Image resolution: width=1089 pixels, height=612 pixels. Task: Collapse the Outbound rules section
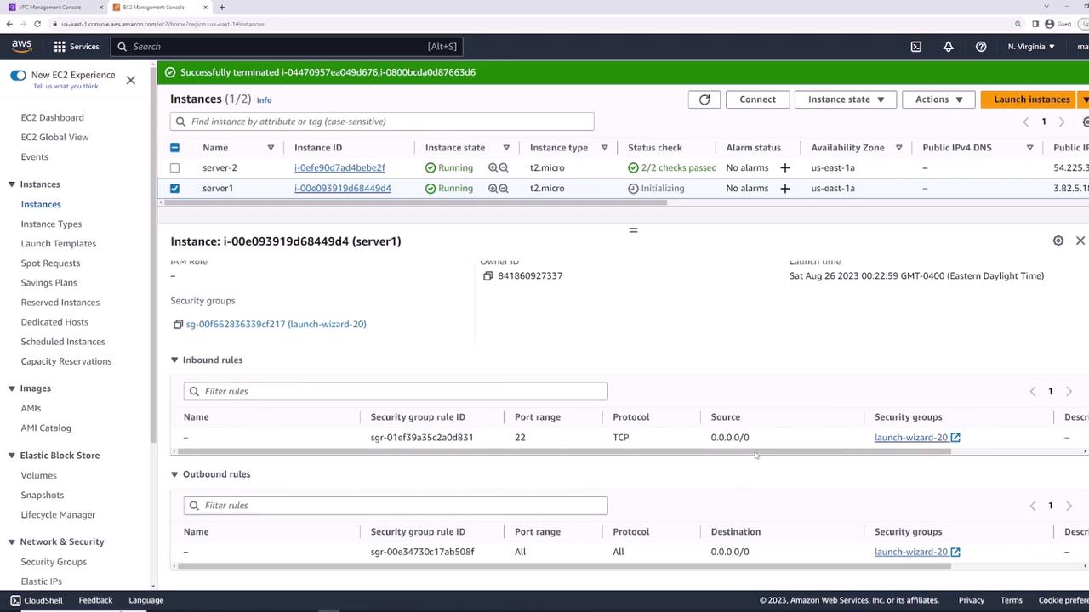174,474
